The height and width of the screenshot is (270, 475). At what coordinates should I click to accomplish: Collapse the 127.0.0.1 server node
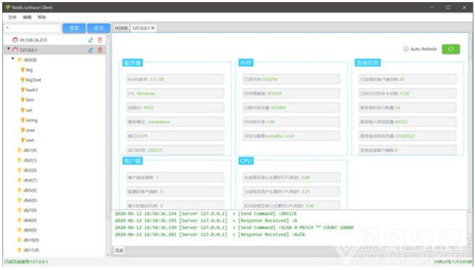(x=9, y=49)
